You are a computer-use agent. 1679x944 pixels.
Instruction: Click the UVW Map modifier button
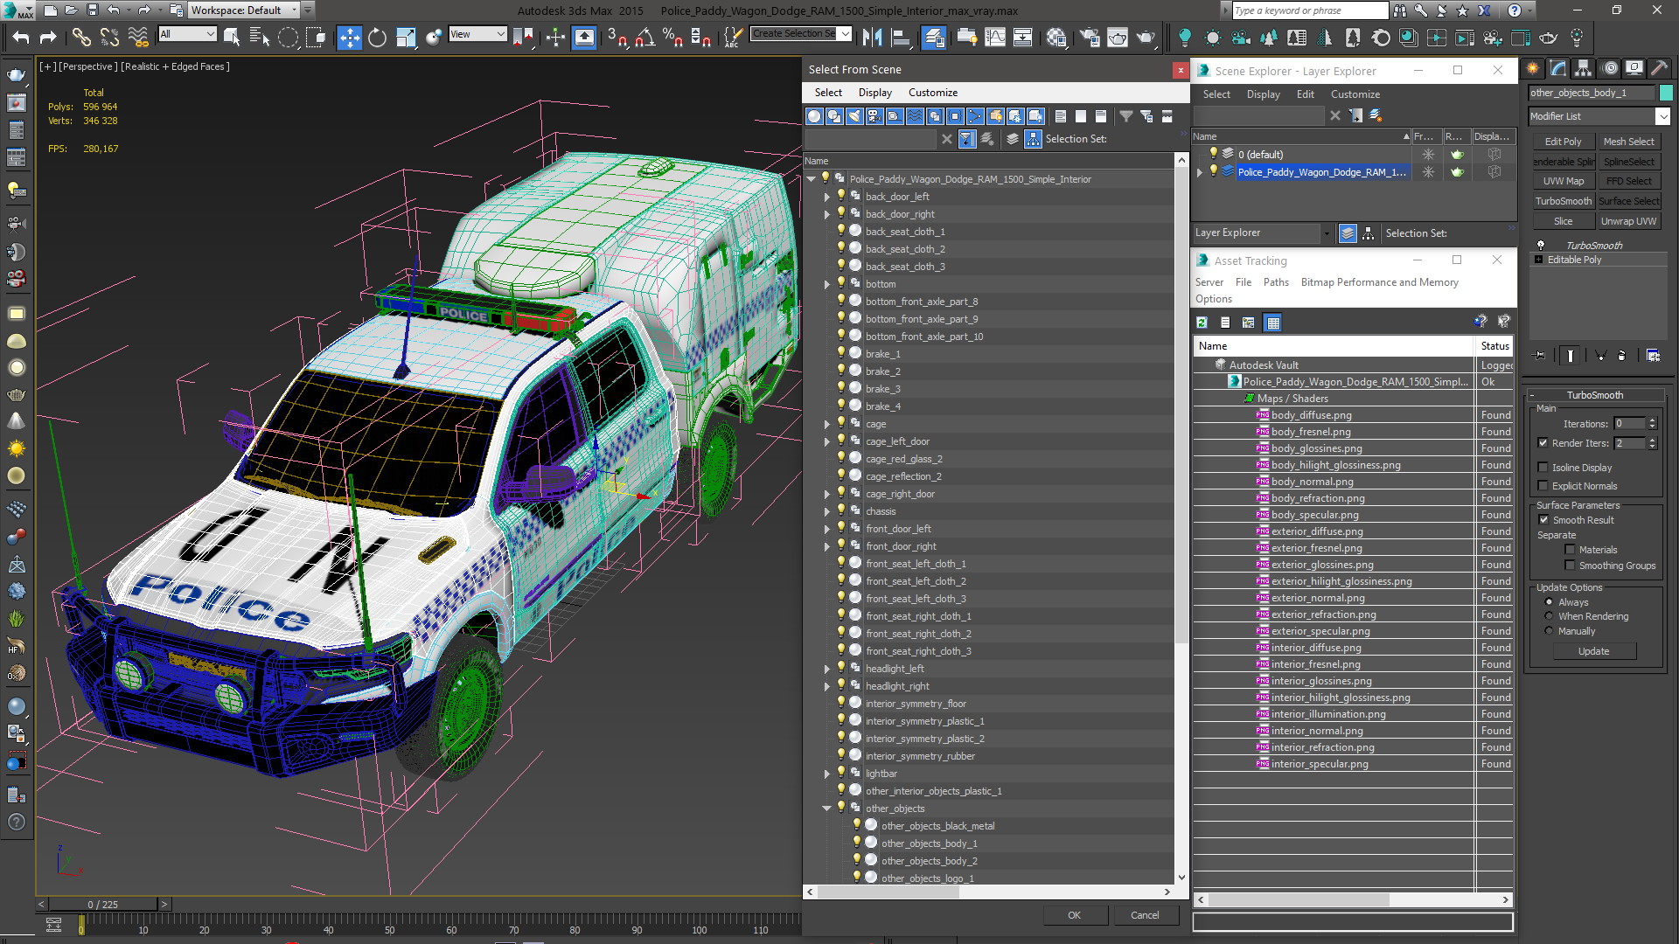pos(1563,181)
